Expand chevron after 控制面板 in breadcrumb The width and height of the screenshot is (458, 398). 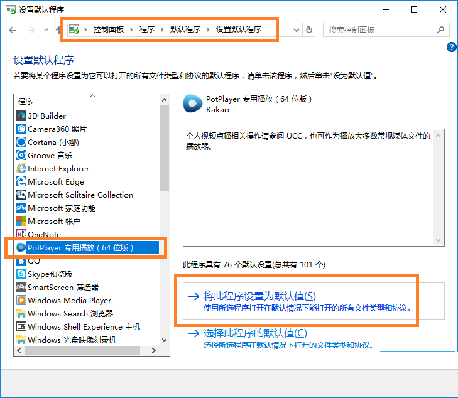[131, 30]
